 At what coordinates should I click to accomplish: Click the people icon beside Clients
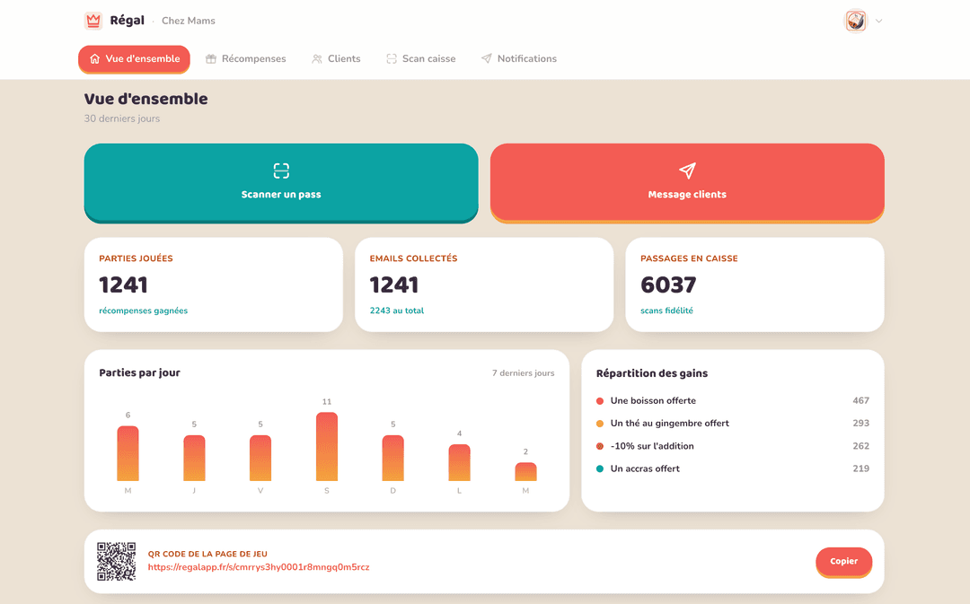click(x=317, y=58)
